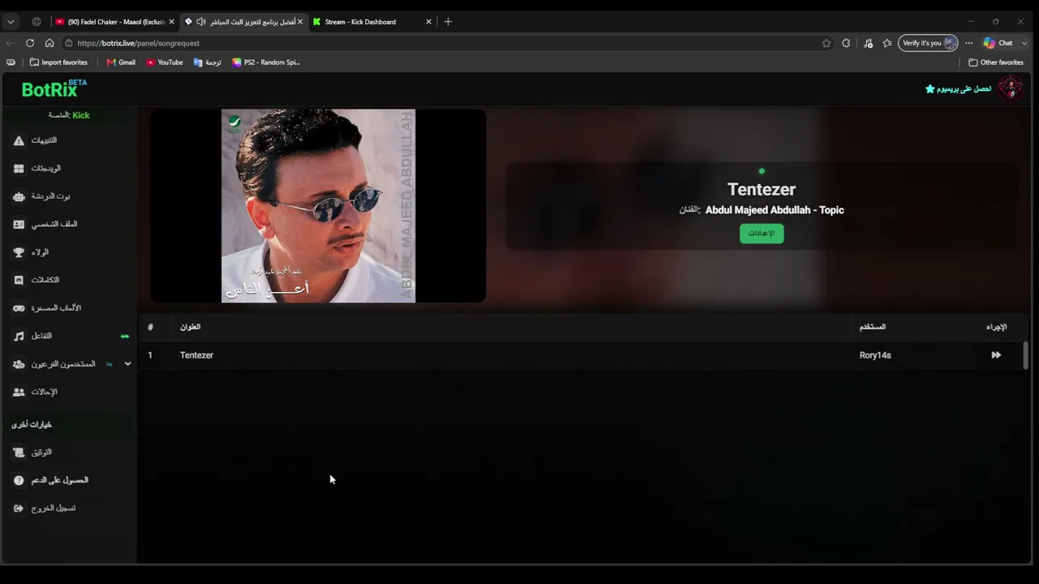
Task: Add this page to favorites star icon
Action: tap(826, 43)
